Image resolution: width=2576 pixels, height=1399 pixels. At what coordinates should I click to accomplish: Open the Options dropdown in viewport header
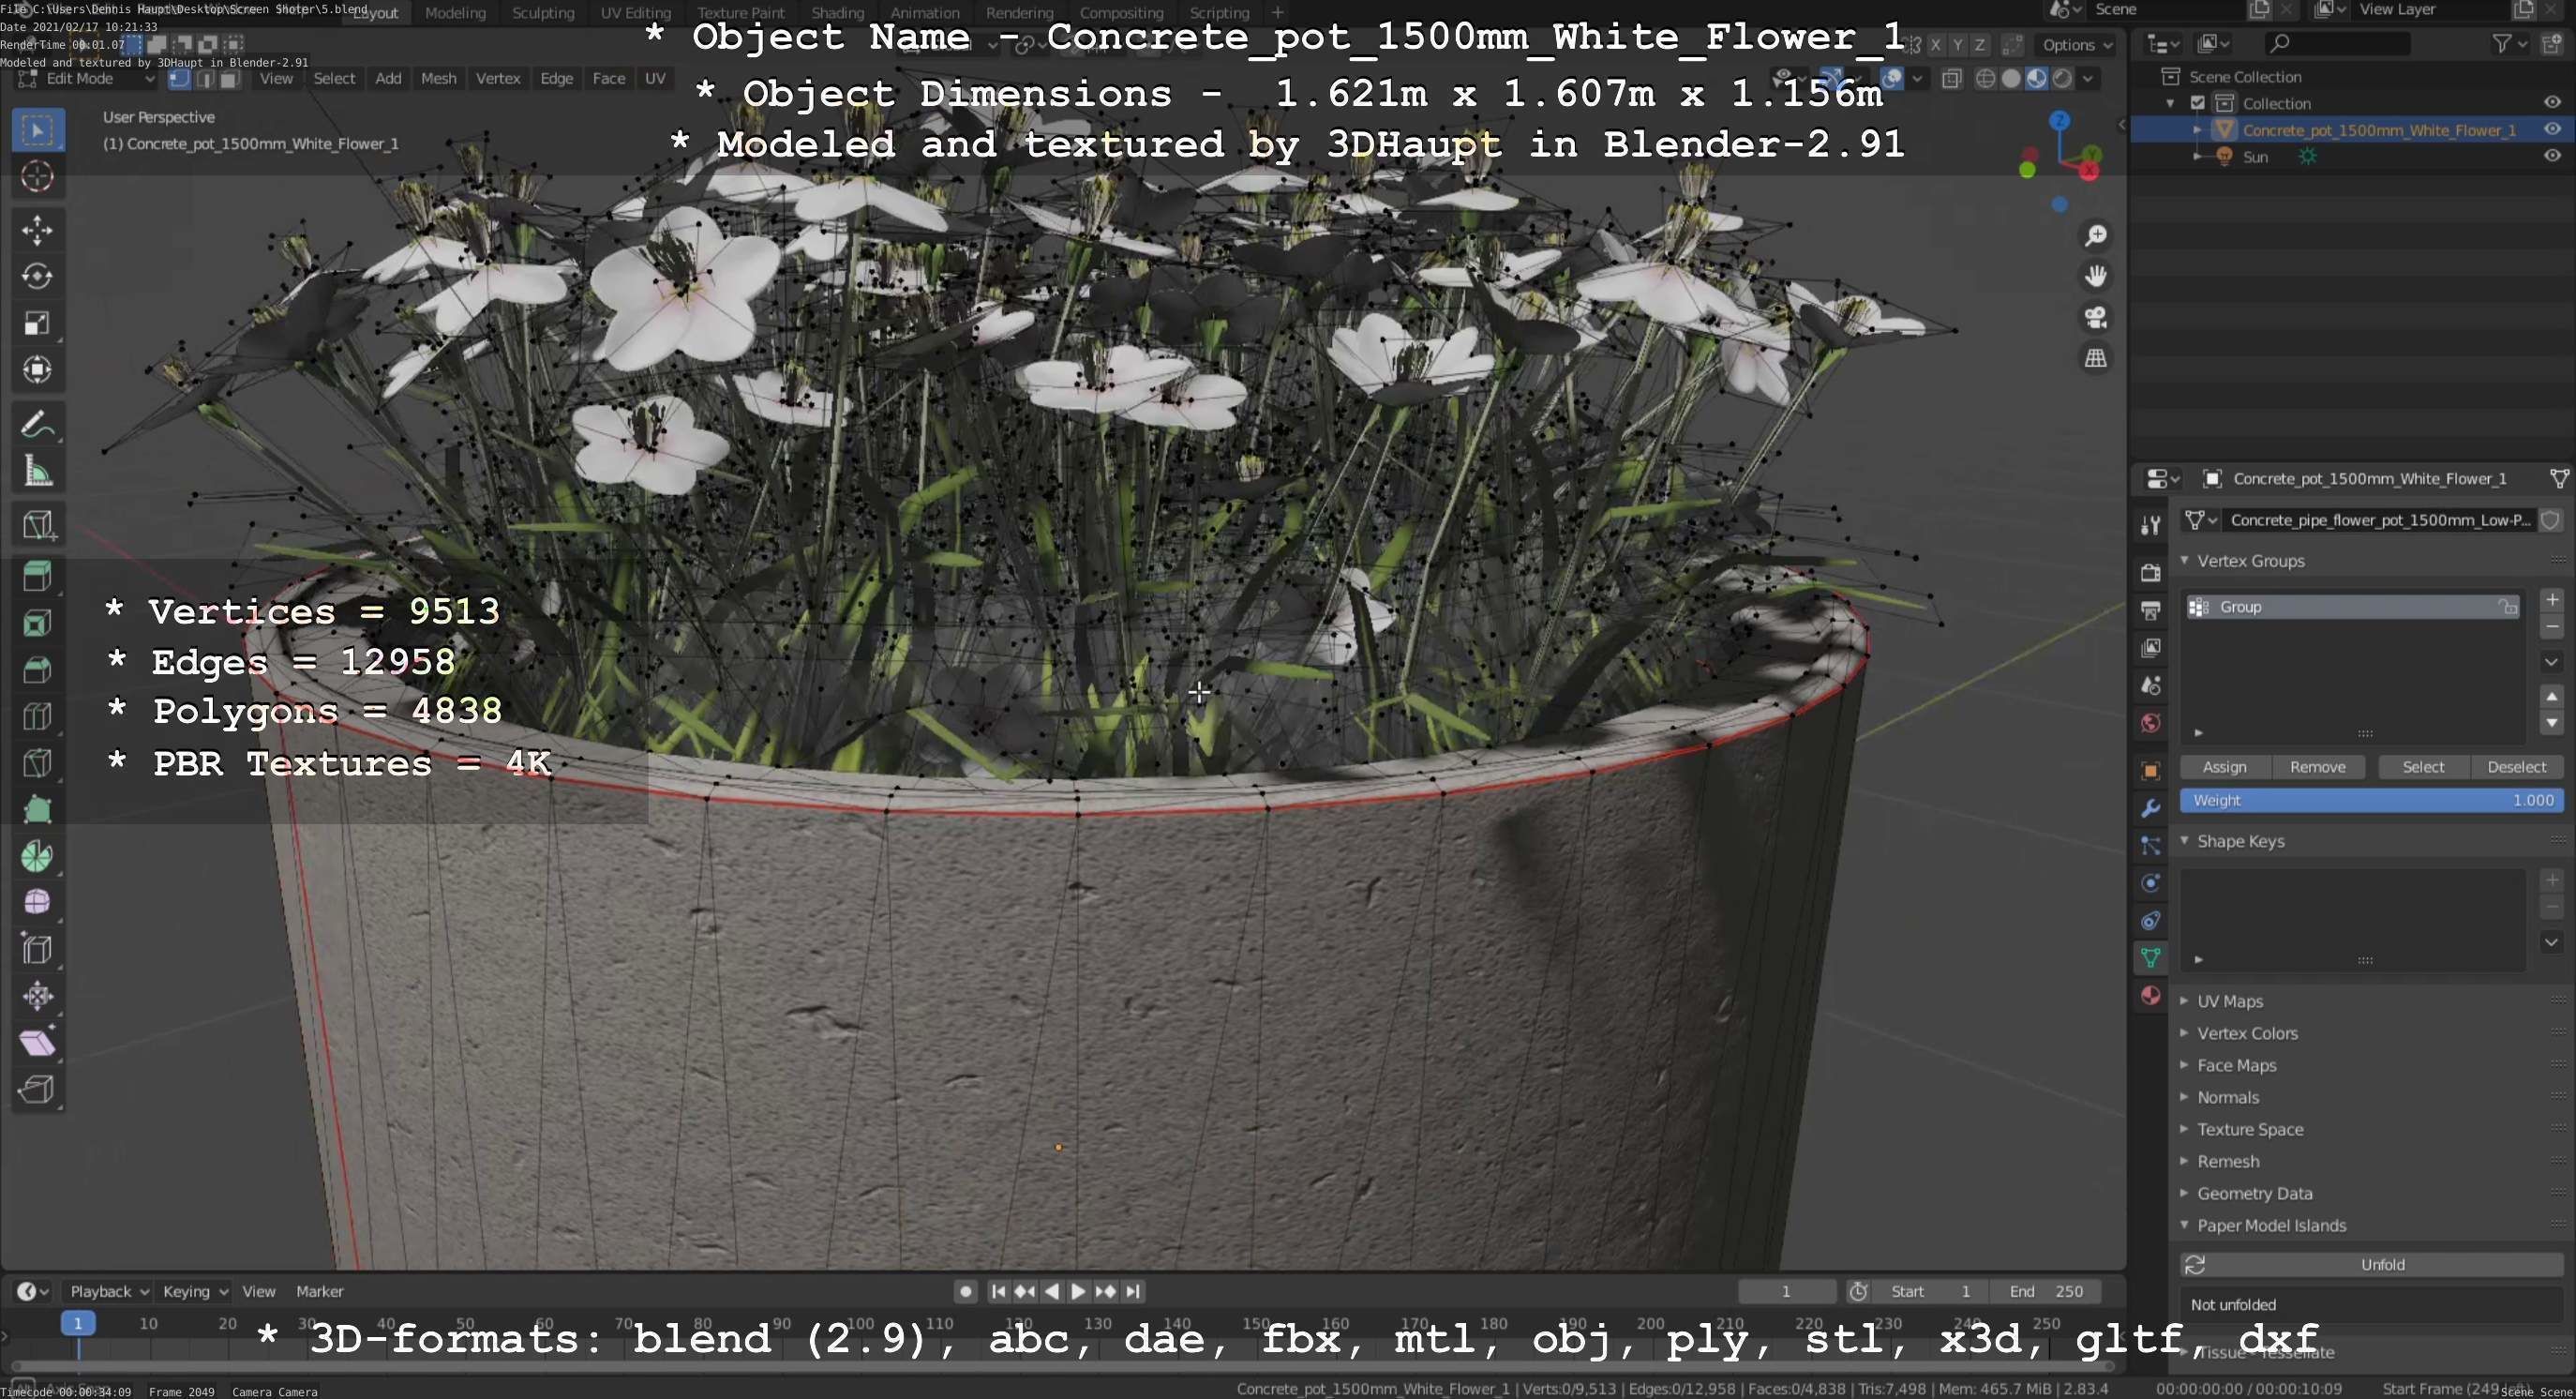click(2077, 45)
